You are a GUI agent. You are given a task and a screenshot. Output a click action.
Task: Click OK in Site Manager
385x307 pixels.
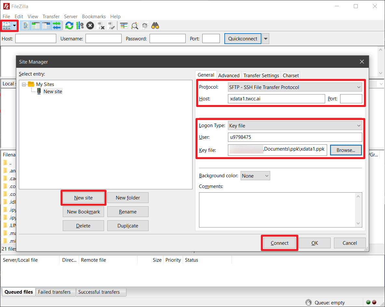click(315, 243)
